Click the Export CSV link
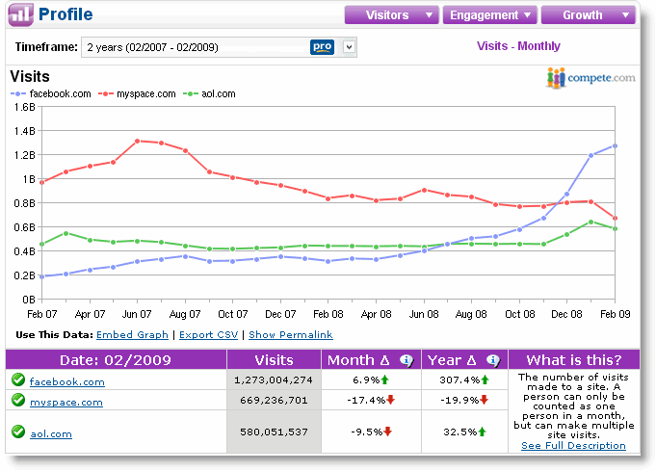Viewport: 656px width, 471px height. [208, 335]
